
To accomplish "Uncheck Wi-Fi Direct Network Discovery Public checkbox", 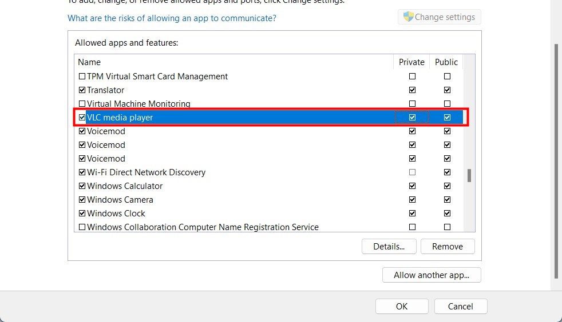I will pyautogui.click(x=447, y=172).
